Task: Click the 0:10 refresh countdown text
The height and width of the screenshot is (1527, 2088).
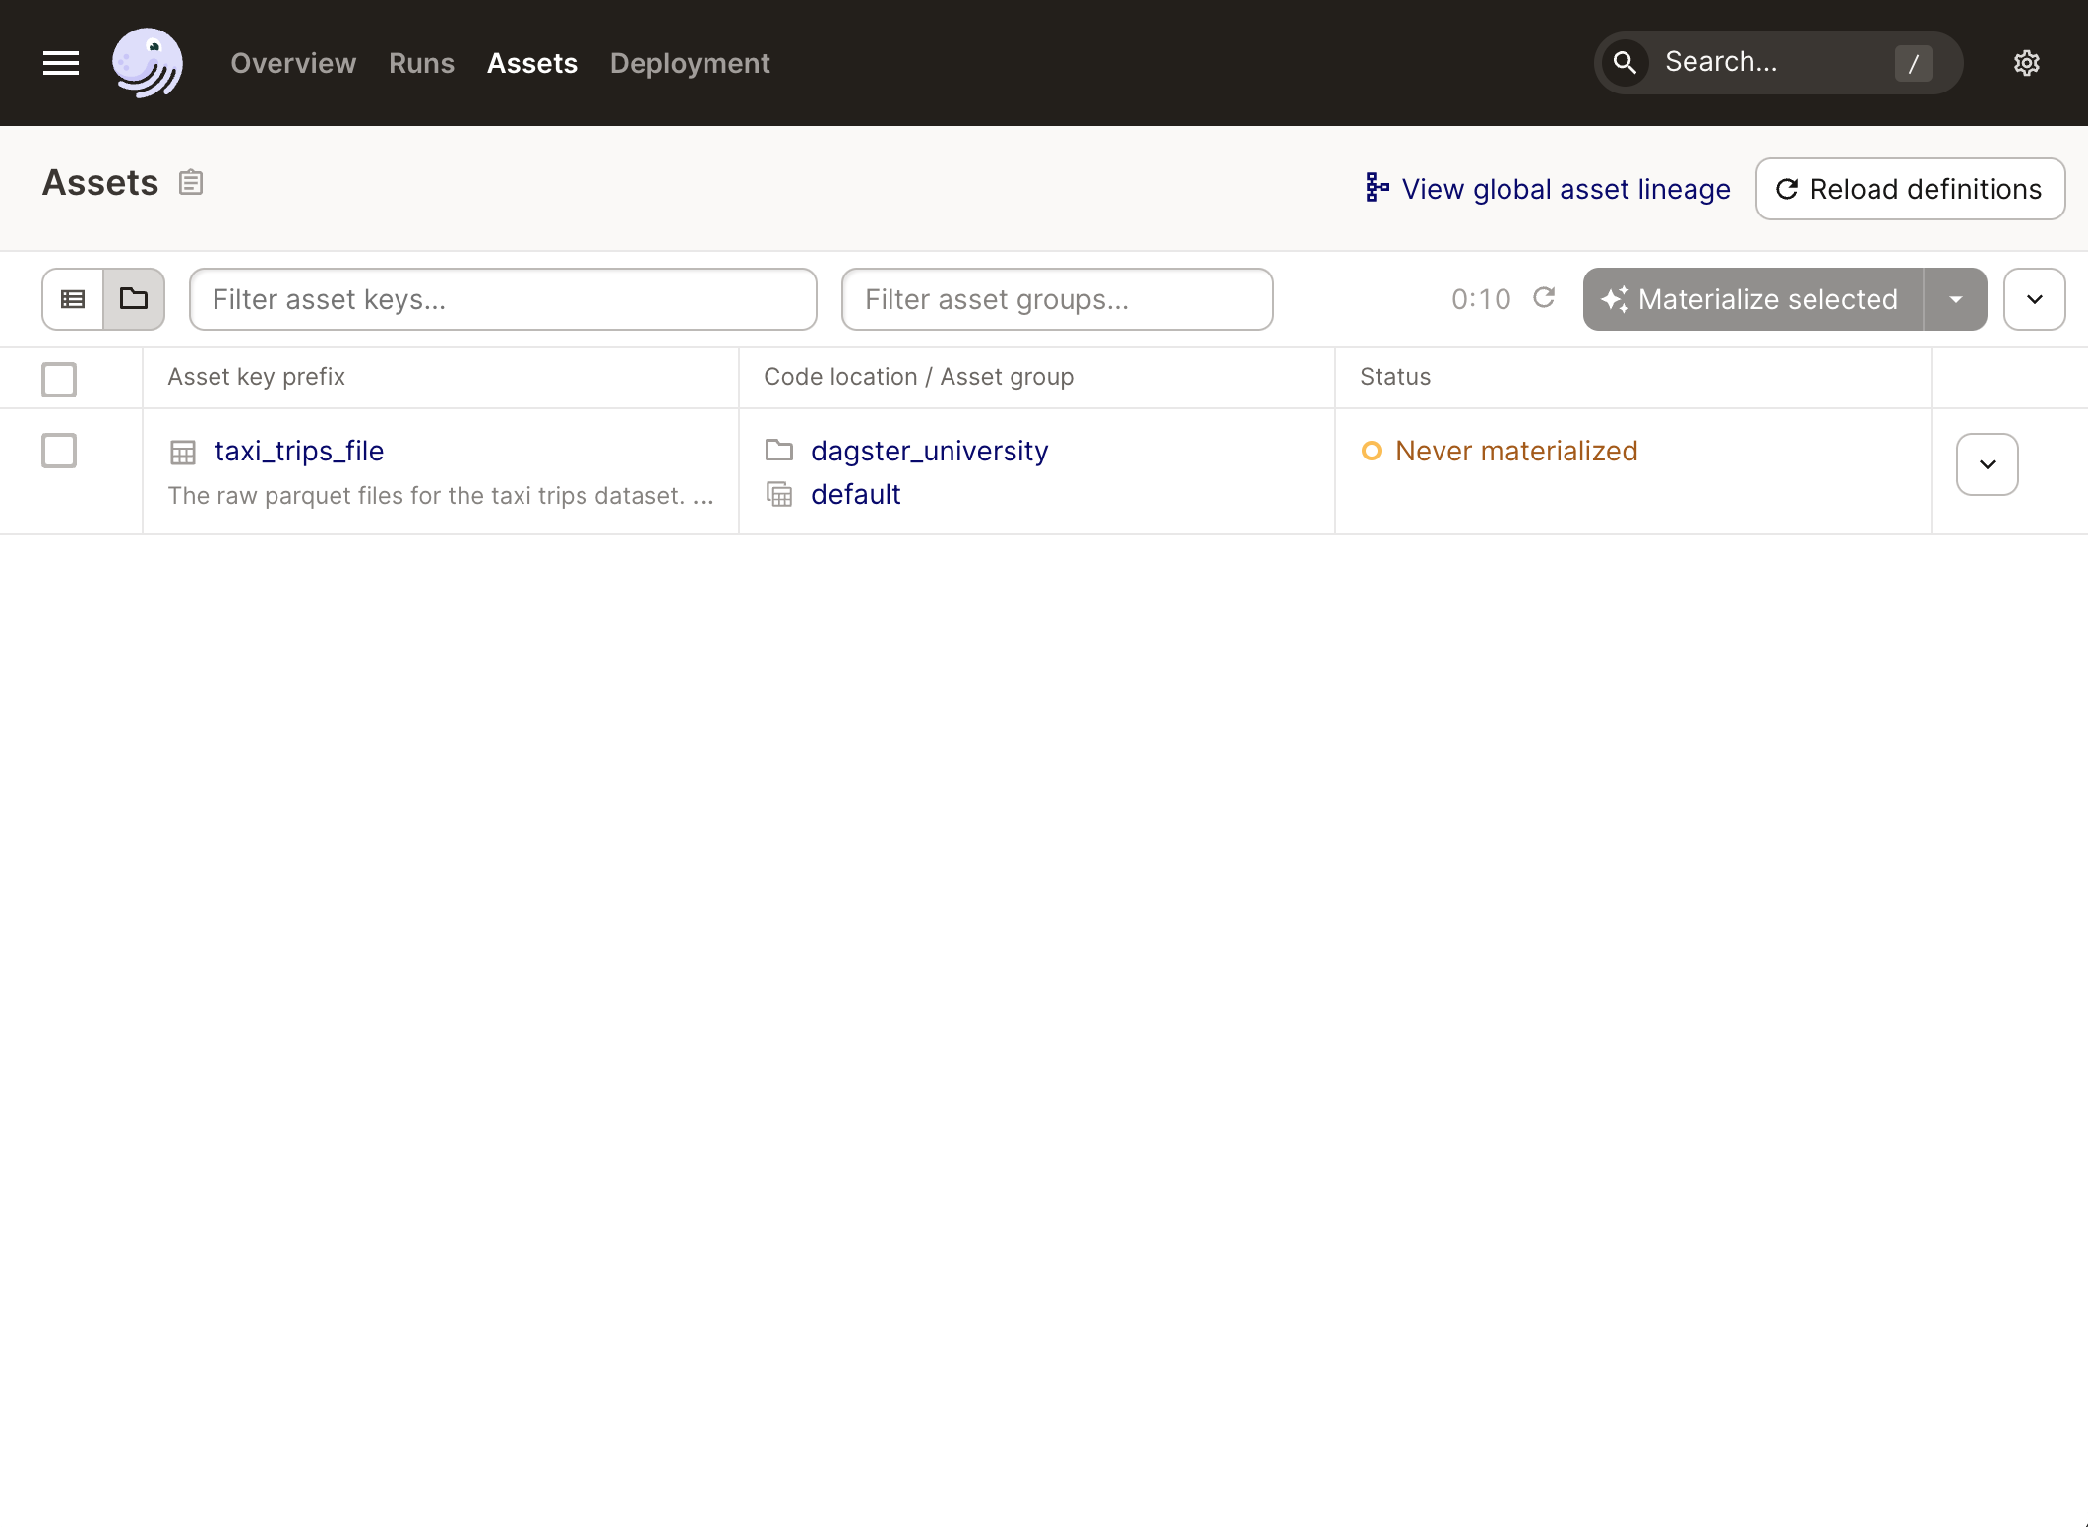Action: coord(1480,299)
